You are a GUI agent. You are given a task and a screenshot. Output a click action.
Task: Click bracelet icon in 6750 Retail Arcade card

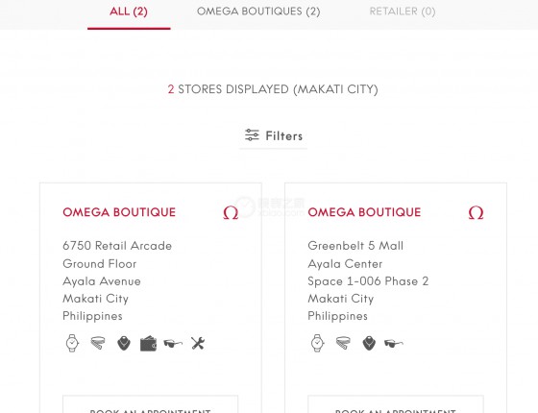pos(98,343)
